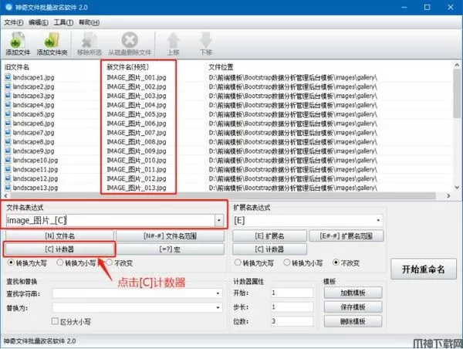Click the [E#-#] 扩展名范围 button
Image resolution: width=463 pixels, height=349 pixels.
(346, 235)
